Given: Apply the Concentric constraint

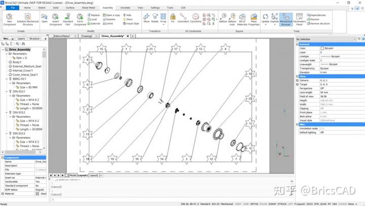Looking at the screenshot, I should 196,18.
